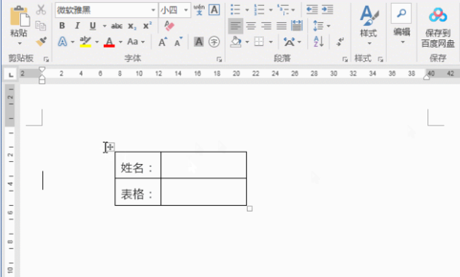Open underline style dropdown arrow
This screenshot has width=460, height=277.
point(105,26)
